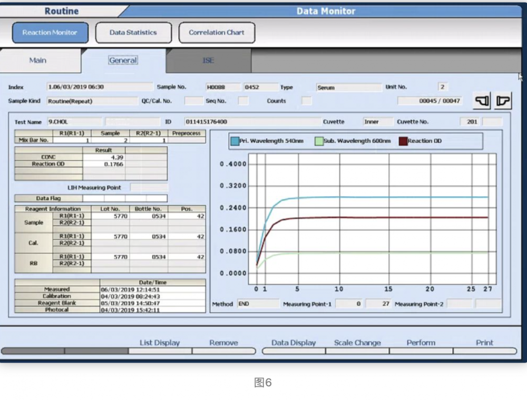
Task: Click the Test Name 9.CHOL field
Action: [74, 122]
